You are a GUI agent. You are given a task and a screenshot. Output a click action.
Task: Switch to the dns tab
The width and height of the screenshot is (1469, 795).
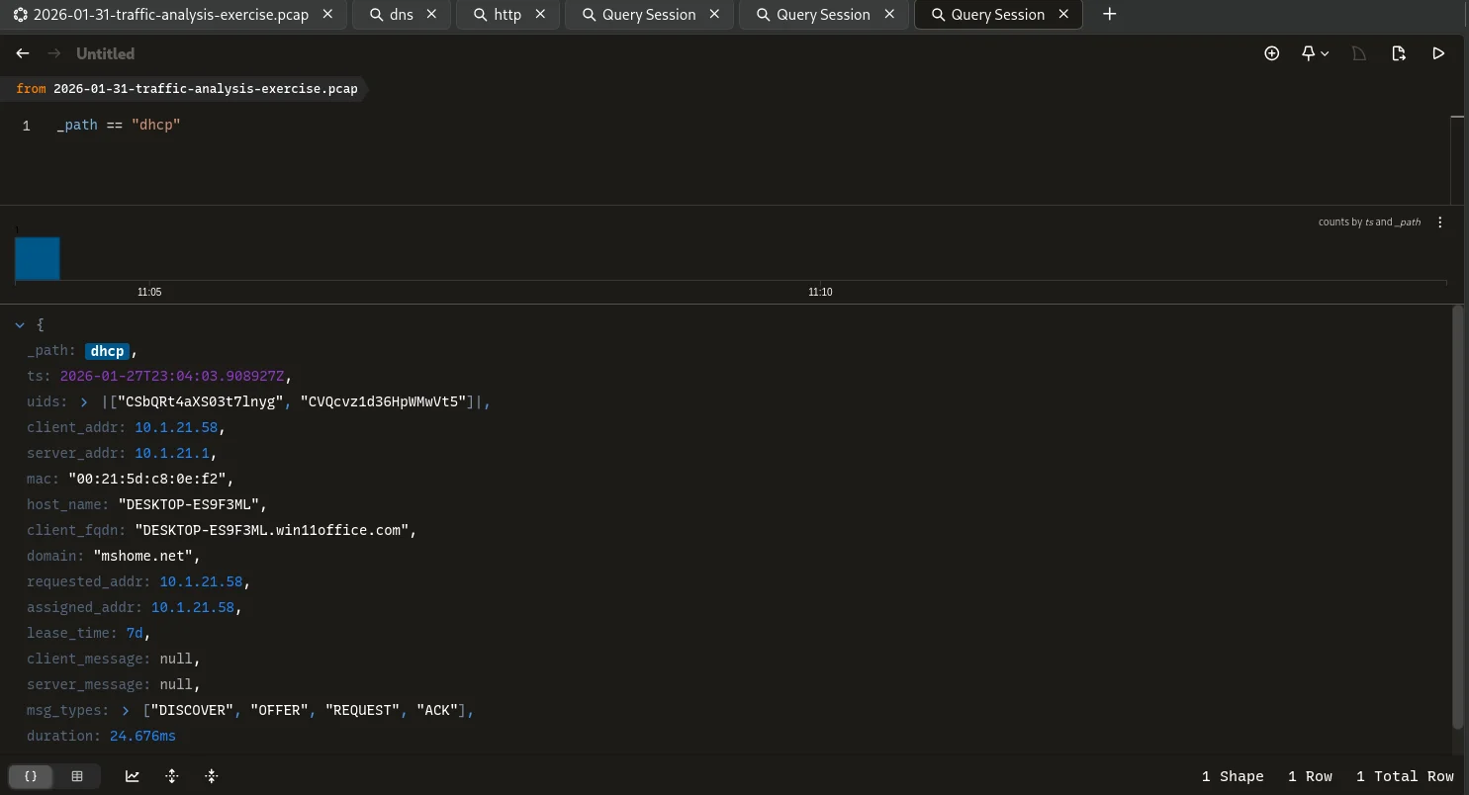[x=401, y=15]
